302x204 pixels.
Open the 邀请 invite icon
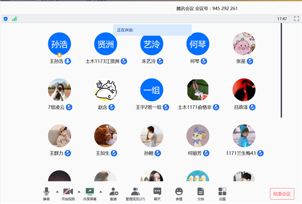(113, 192)
